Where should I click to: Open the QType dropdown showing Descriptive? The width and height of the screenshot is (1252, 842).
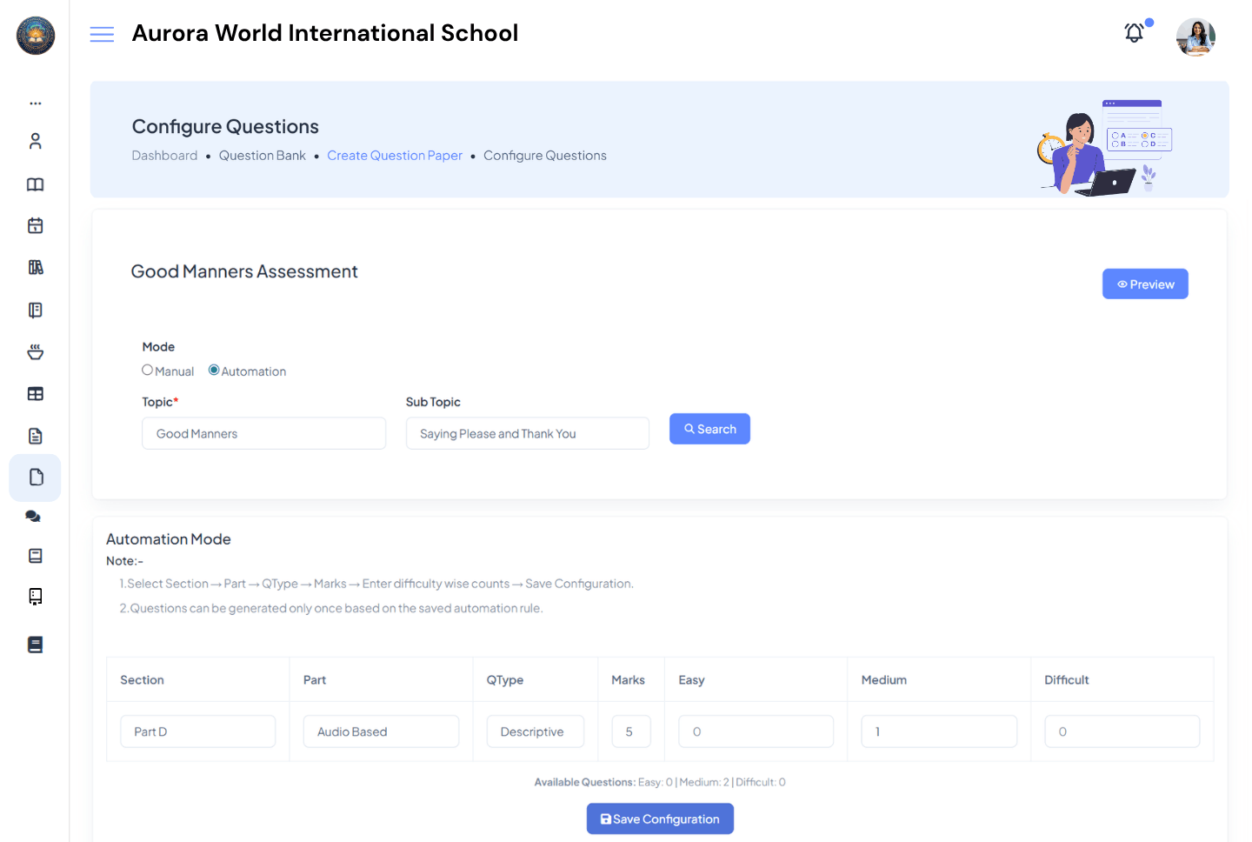click(535, 732)
